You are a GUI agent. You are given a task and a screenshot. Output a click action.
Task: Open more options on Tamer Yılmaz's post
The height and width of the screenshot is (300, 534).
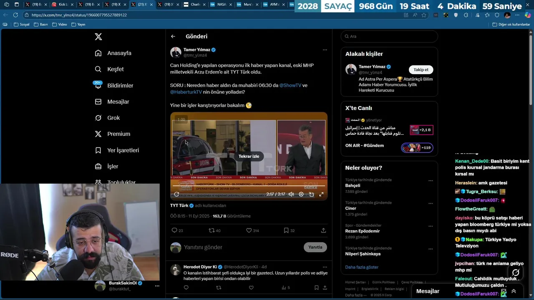pyautogui.click(x=325, y=50)
